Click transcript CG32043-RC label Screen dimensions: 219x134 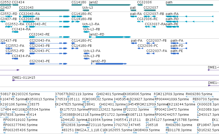coord(36,24)
